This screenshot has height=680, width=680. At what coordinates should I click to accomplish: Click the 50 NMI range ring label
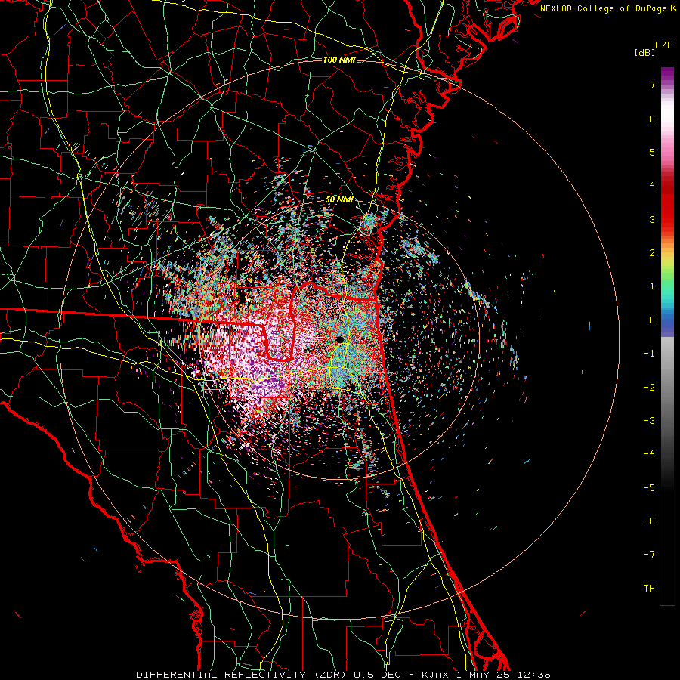(339, 199)
